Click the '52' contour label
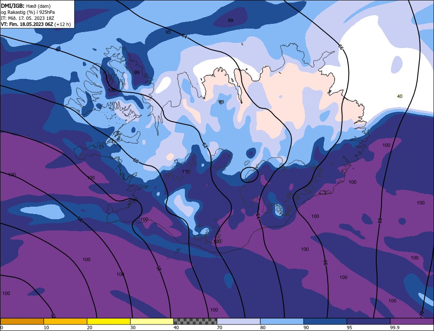 click(x=53, y=315)
